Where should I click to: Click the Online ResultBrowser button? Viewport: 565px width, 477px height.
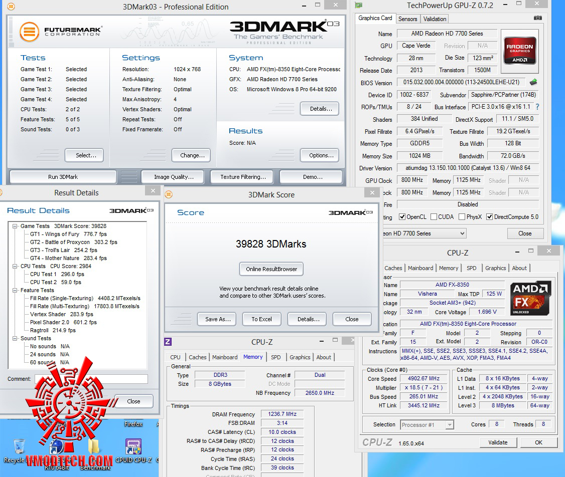(x=271, y=269)
